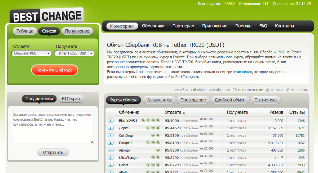Open the Контакты menu item
The height and width of the screenshot is (173, 318).
coord(284,26)
